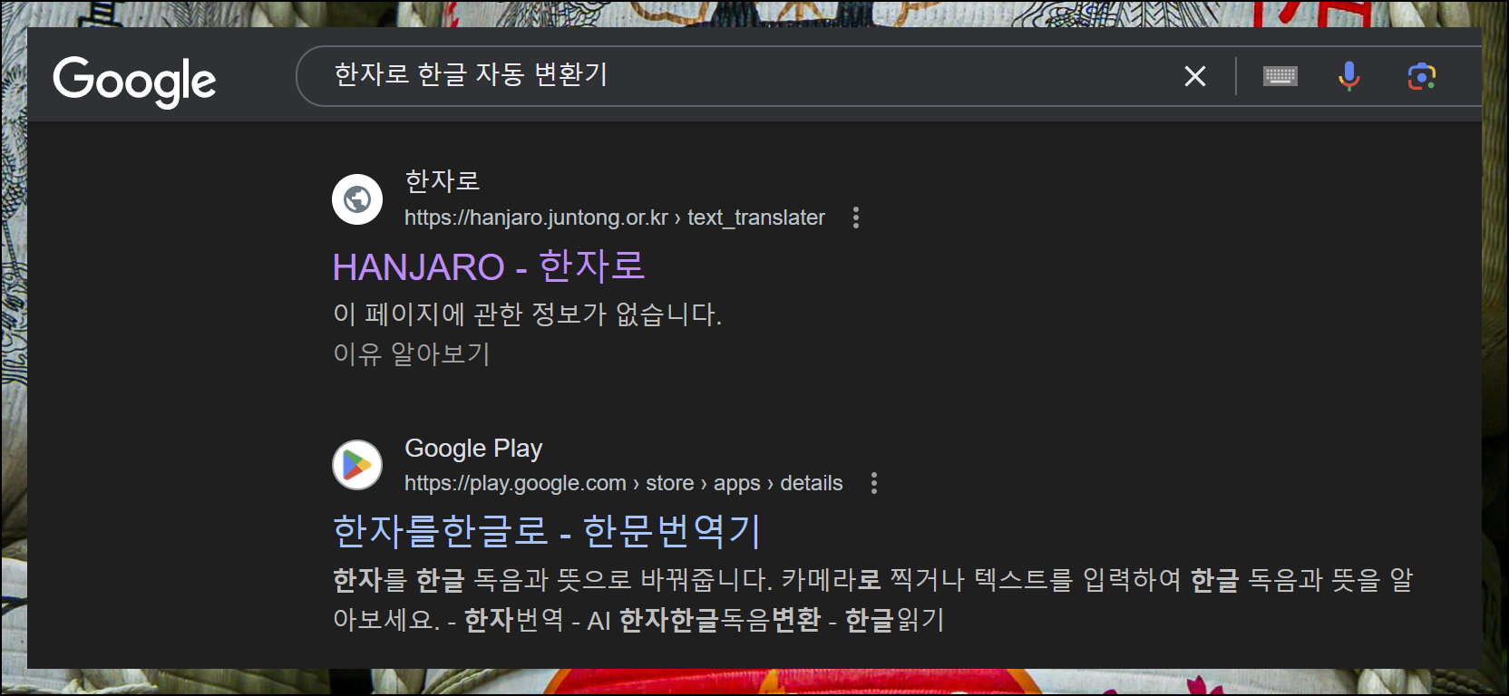Click the 한자로 site name
The width and height of the screenshot is (1509, 696).
(x=443, y=181)
